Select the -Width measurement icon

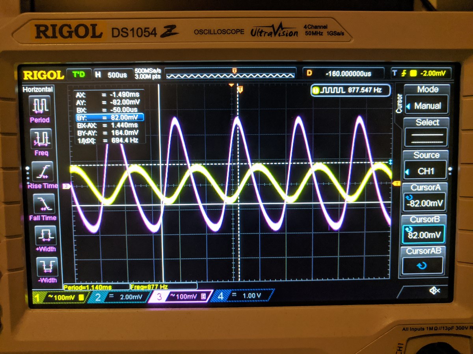[47, 267]
